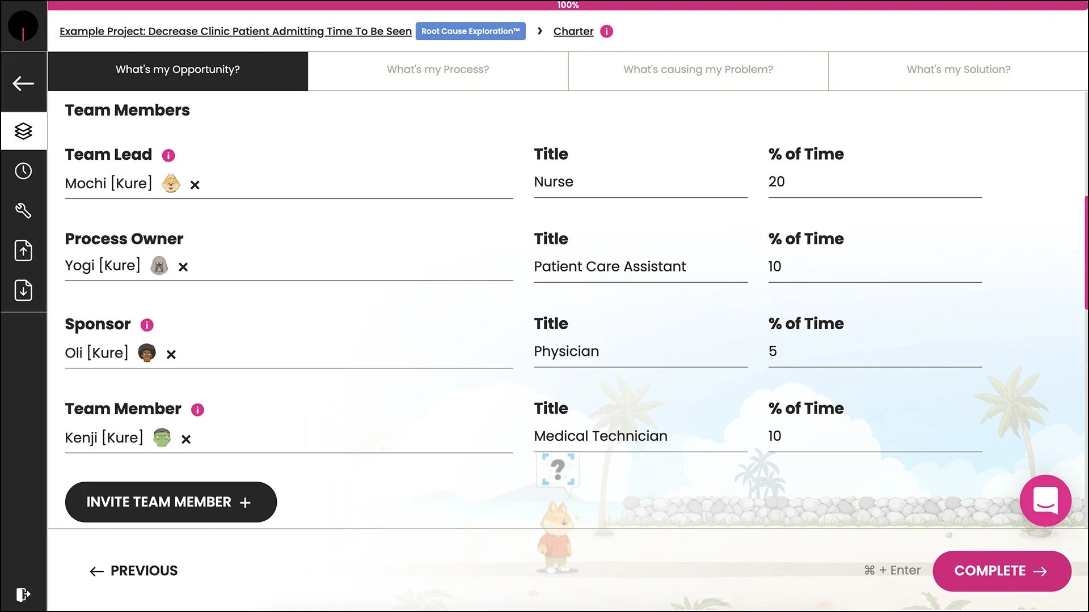Remove Mochi [Kure] as Team Lead
The image size is (1089, 612).
coord(195,185)
